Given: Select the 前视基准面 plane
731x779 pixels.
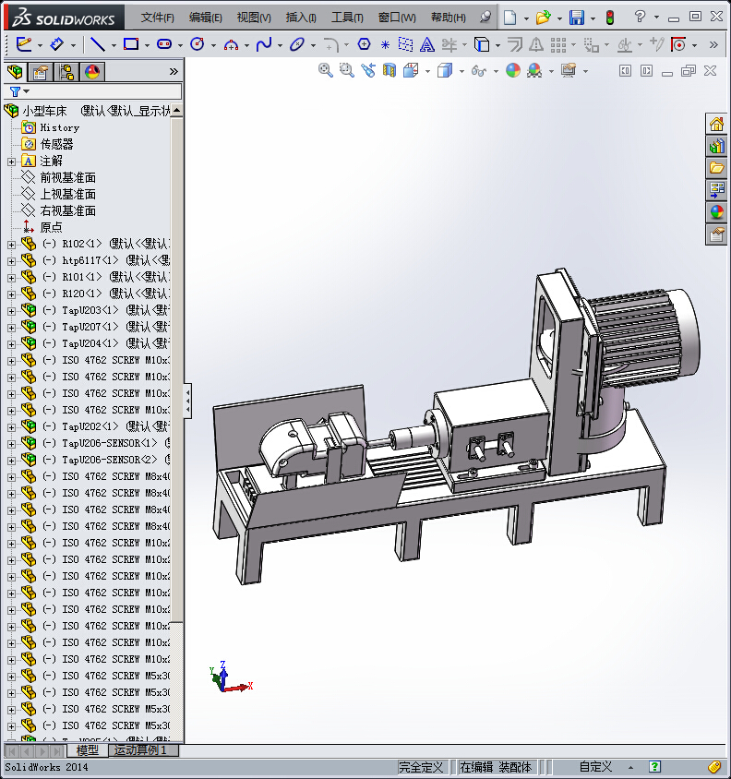Looking at the screenshot, I should tap(67, 177).
